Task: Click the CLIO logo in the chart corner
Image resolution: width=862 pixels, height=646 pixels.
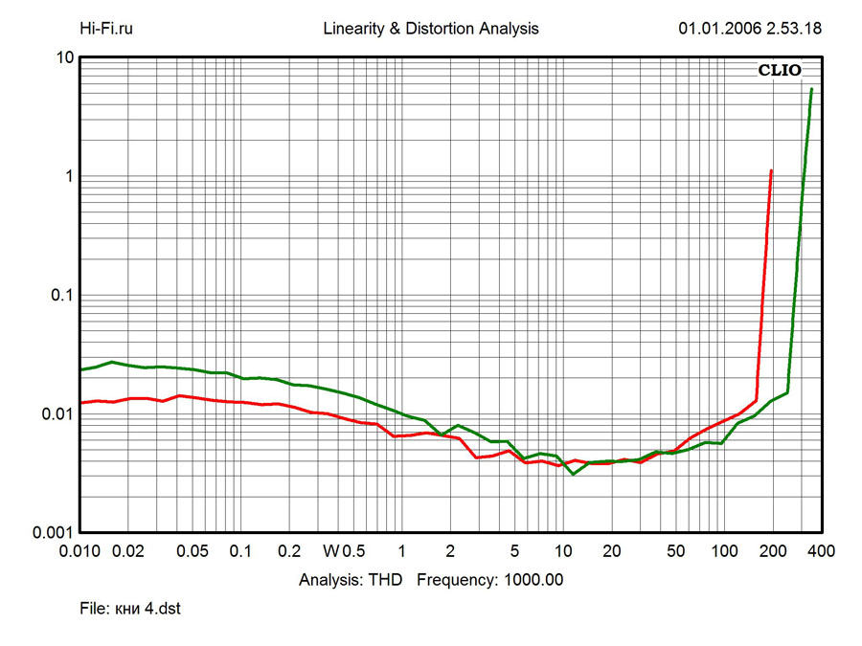Action: pos(779,70)
